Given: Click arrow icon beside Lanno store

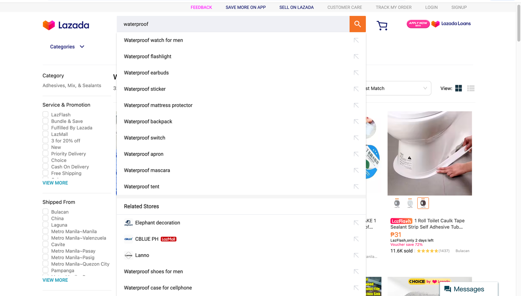Looking at the screenshot, I should (356, 255).
